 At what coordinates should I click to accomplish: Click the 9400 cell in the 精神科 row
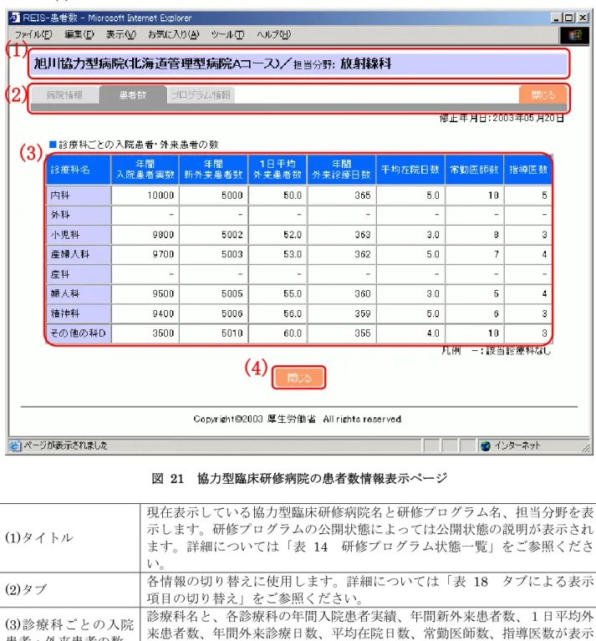[x=145, y=313]
